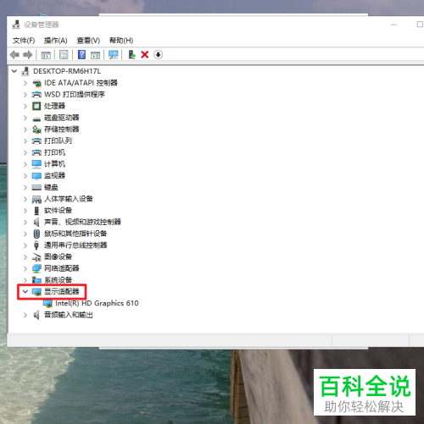Open the 查看(V) menu
Viewport: 424px width, 424px height.
(88, 41)
